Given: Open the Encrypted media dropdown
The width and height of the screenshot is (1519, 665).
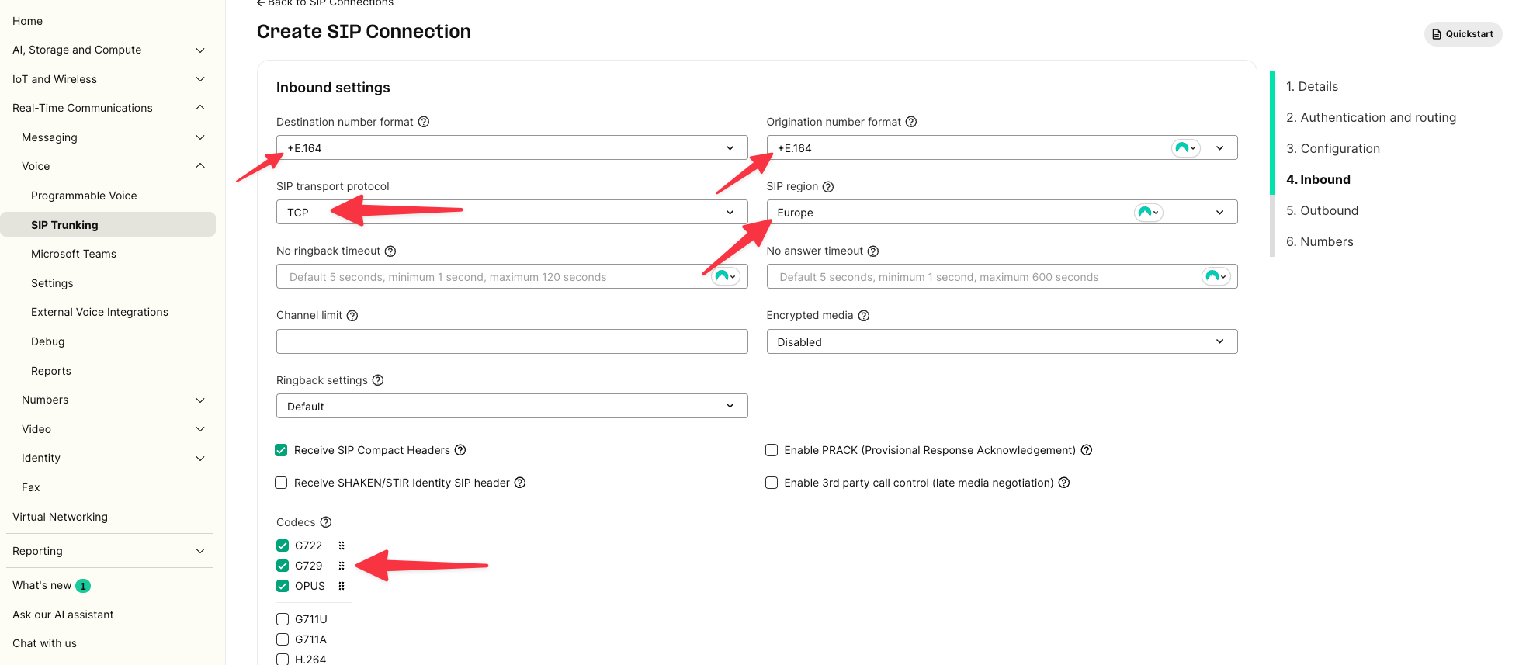Looking at the screenshot, I should tap(1001, 341).
